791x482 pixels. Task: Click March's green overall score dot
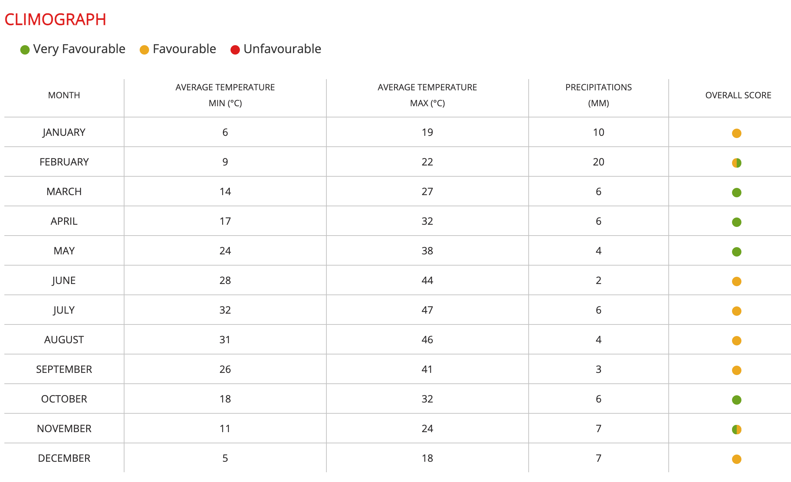(x=736, y=193)
